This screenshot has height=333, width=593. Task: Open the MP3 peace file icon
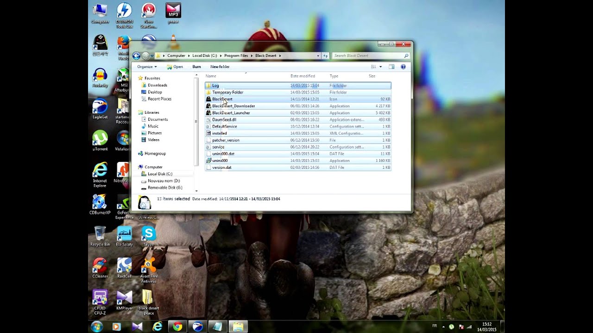(x=173, y=13)
